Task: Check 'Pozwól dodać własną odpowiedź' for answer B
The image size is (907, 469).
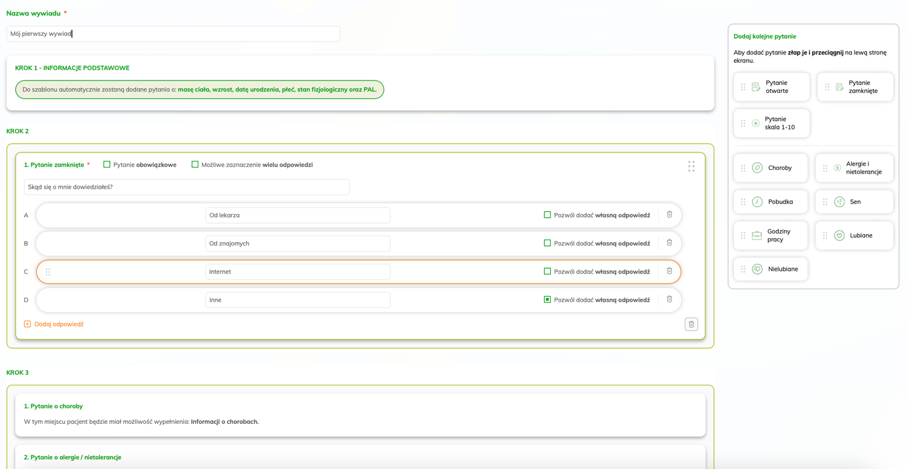Action: tap(547, 243)
